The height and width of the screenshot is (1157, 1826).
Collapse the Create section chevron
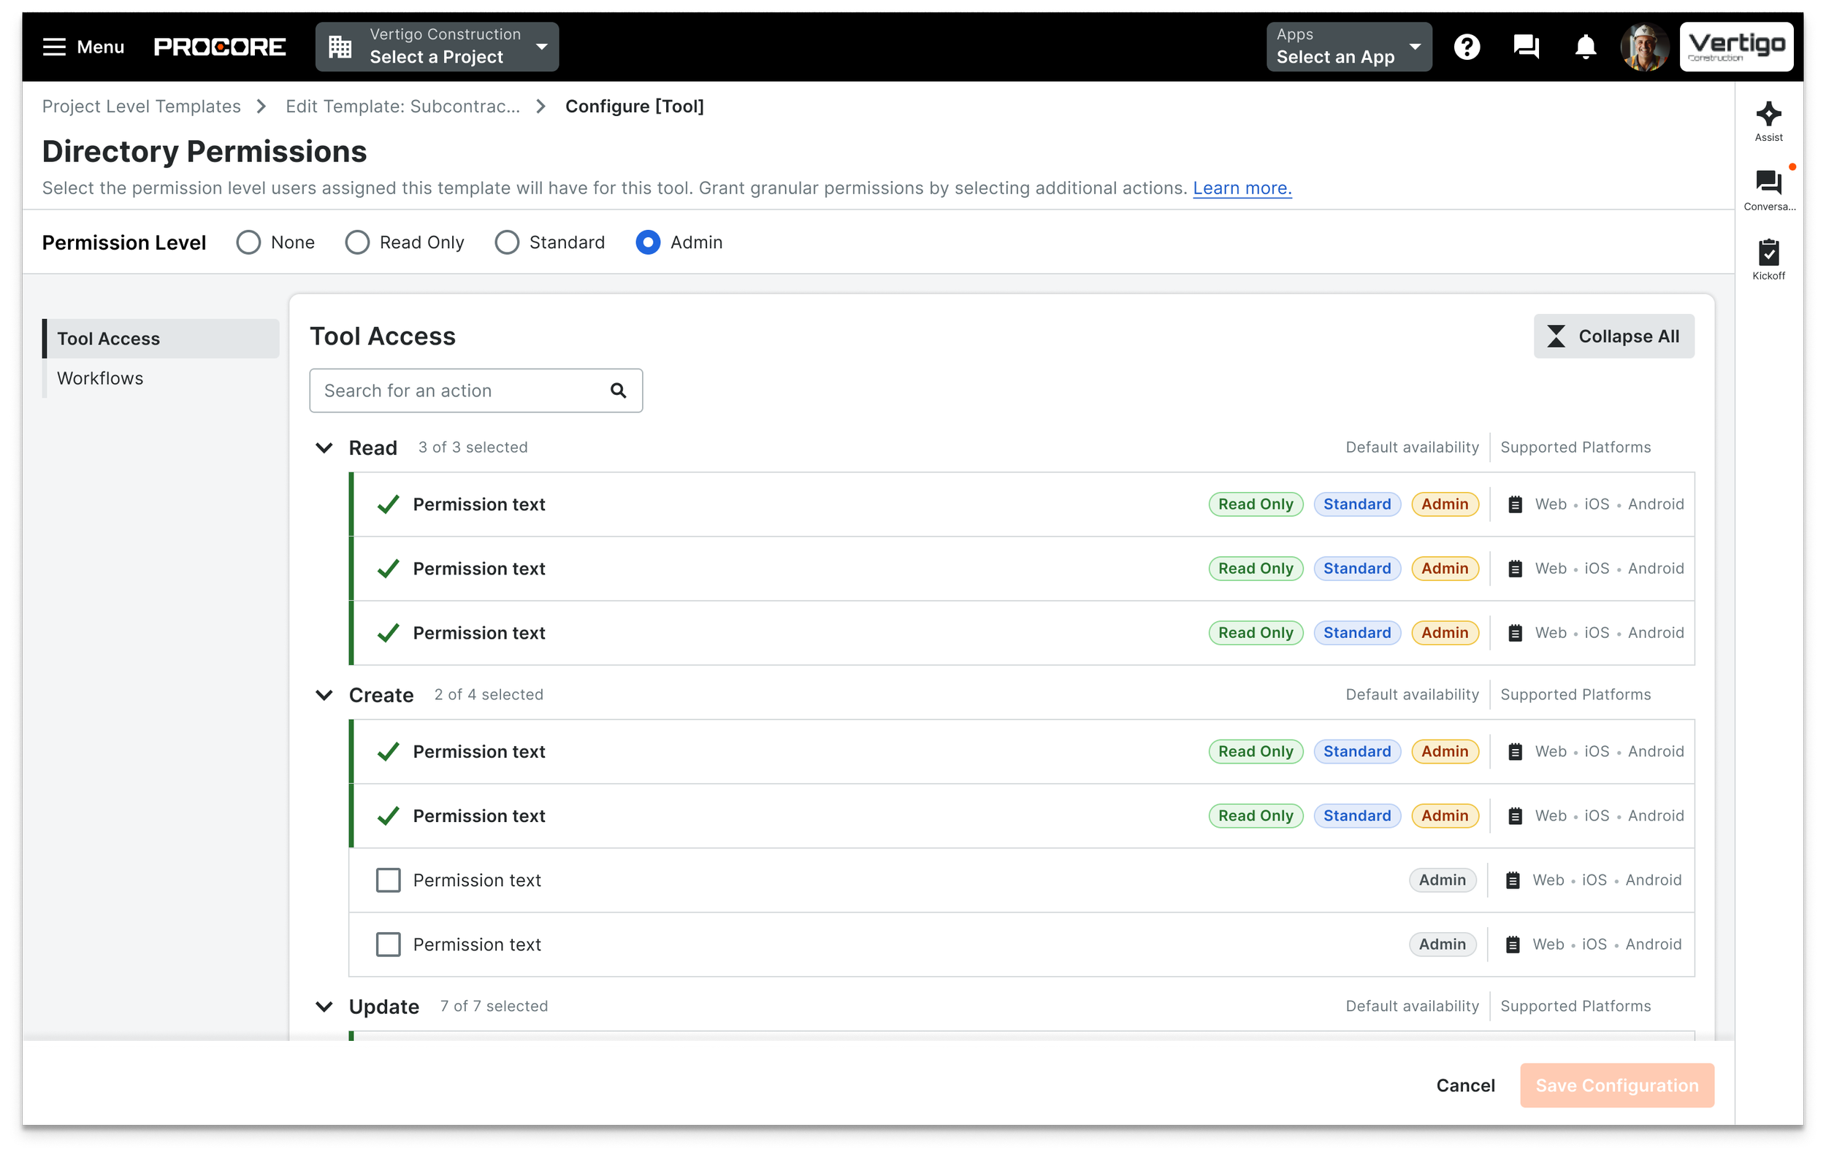pyautogui.click(x=324, y=696)
